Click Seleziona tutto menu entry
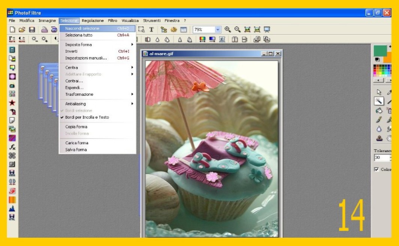 79,35
